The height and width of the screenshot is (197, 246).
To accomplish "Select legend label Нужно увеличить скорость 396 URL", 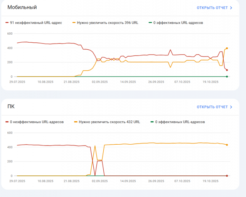I will (x=108, y=23).
